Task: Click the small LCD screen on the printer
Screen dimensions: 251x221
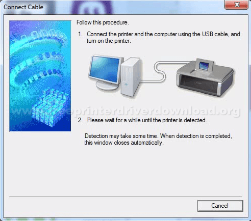Action: 204,66
